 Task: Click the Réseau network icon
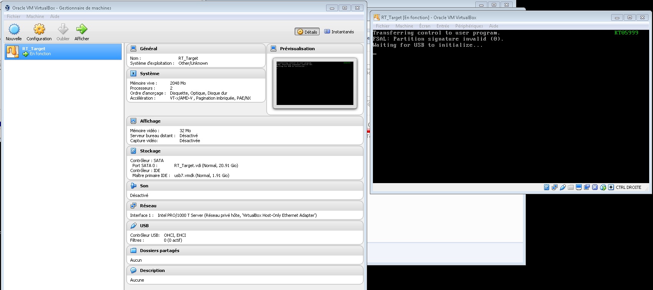(x=133, y=206)
